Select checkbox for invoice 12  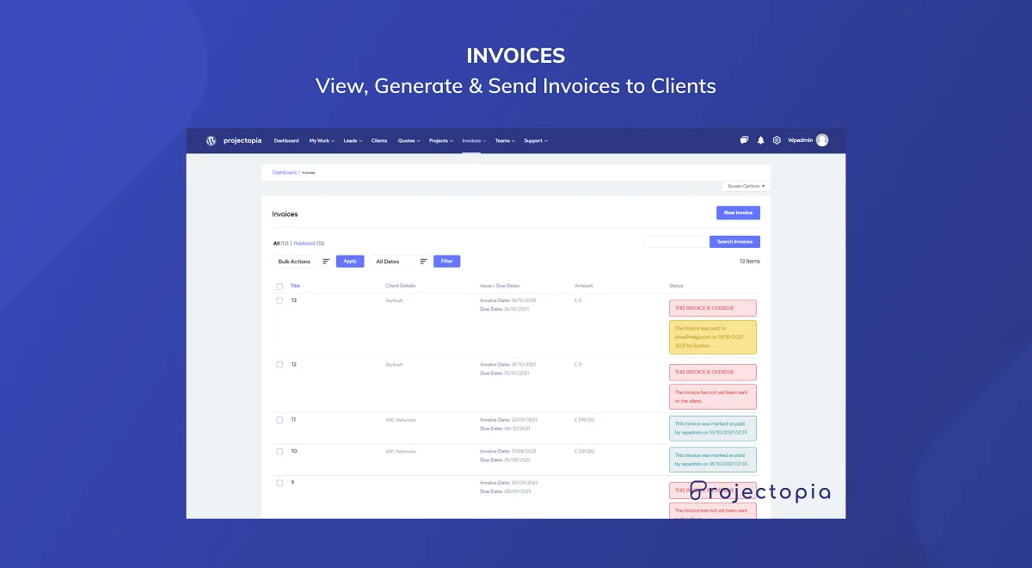click(279, 365)
